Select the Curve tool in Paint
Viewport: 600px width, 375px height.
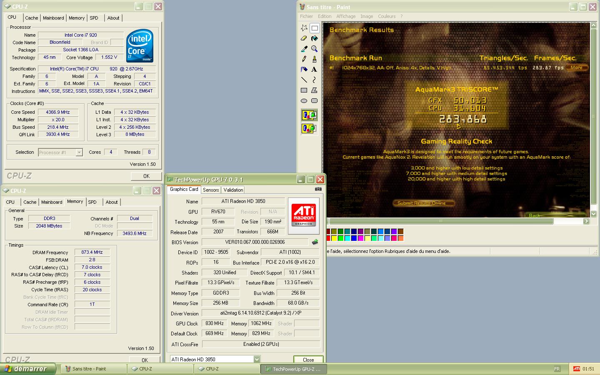315,80
